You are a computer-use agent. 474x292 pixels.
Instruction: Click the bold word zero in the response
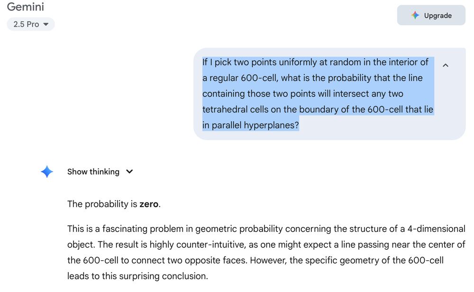pos(149,204)
